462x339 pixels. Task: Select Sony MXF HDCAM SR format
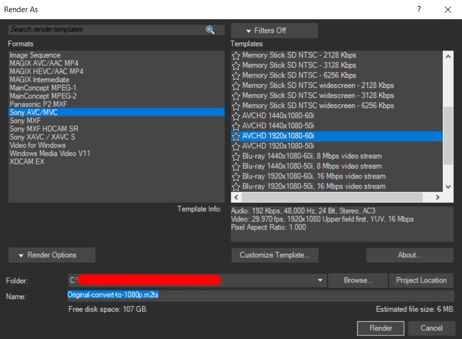117,129
